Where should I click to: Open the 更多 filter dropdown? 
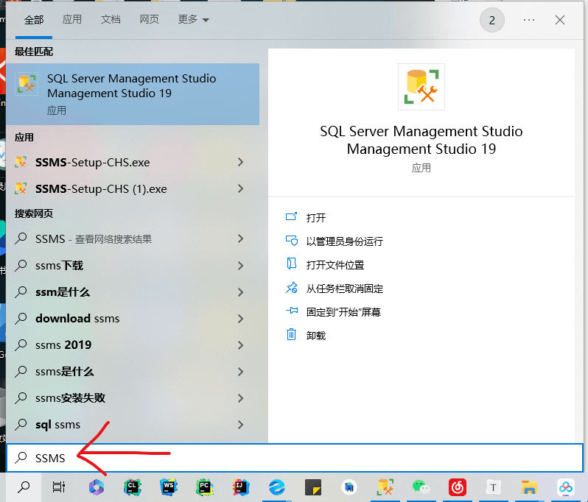[x=194, y=19]
